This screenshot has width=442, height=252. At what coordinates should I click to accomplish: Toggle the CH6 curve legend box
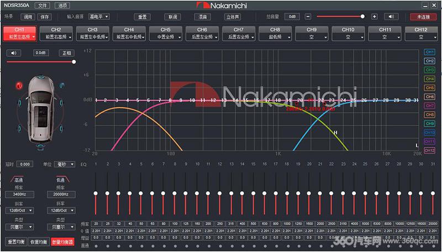(430, 97)
